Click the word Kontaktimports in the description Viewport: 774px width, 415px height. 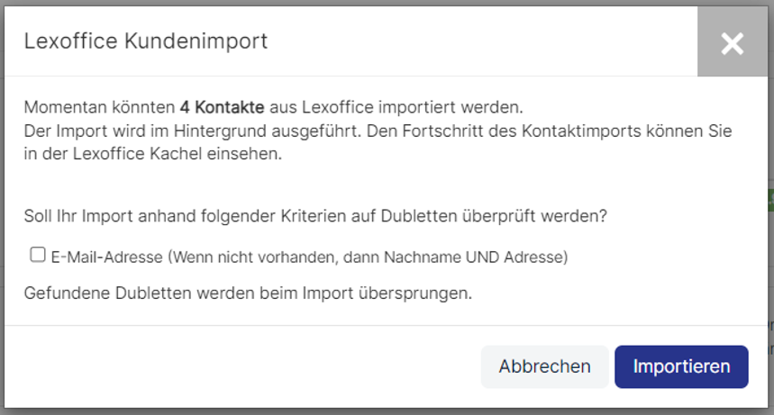(x=581, y=131)
